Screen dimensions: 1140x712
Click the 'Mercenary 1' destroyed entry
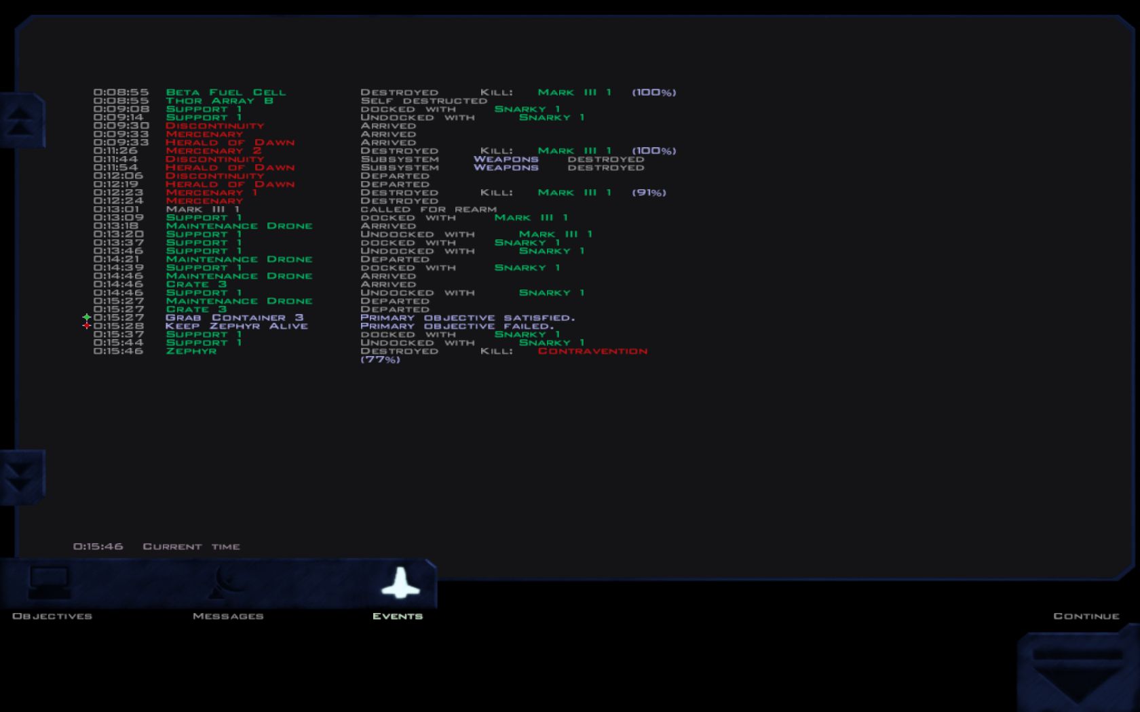[x=212, y=193]
